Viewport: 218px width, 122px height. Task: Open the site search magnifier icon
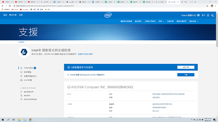point(212,15)
